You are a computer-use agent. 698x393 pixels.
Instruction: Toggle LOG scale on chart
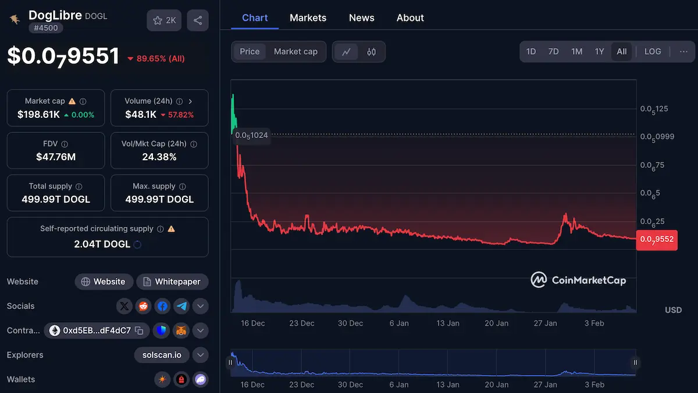point(653,52)
